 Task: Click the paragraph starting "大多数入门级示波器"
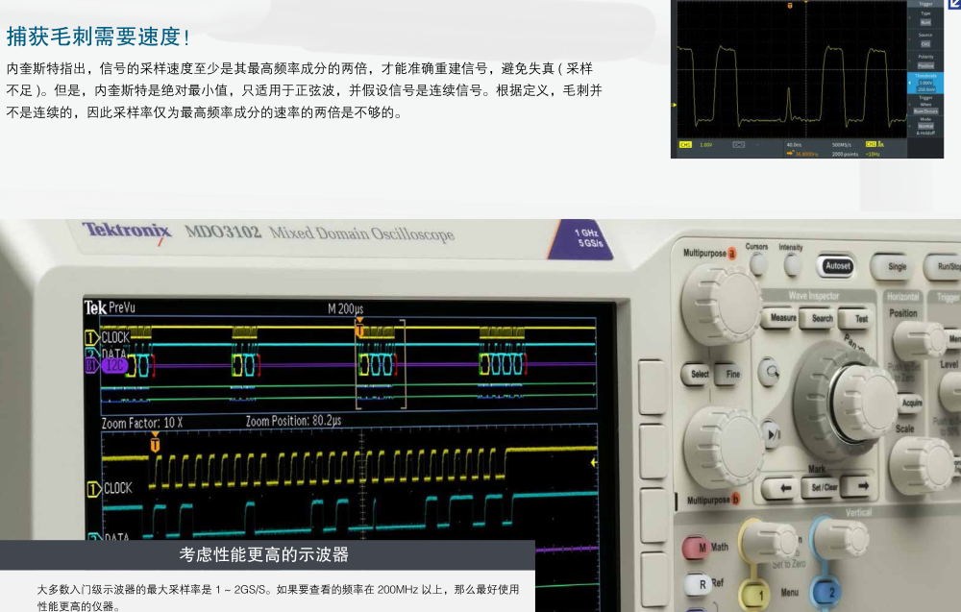coord(278,598)
